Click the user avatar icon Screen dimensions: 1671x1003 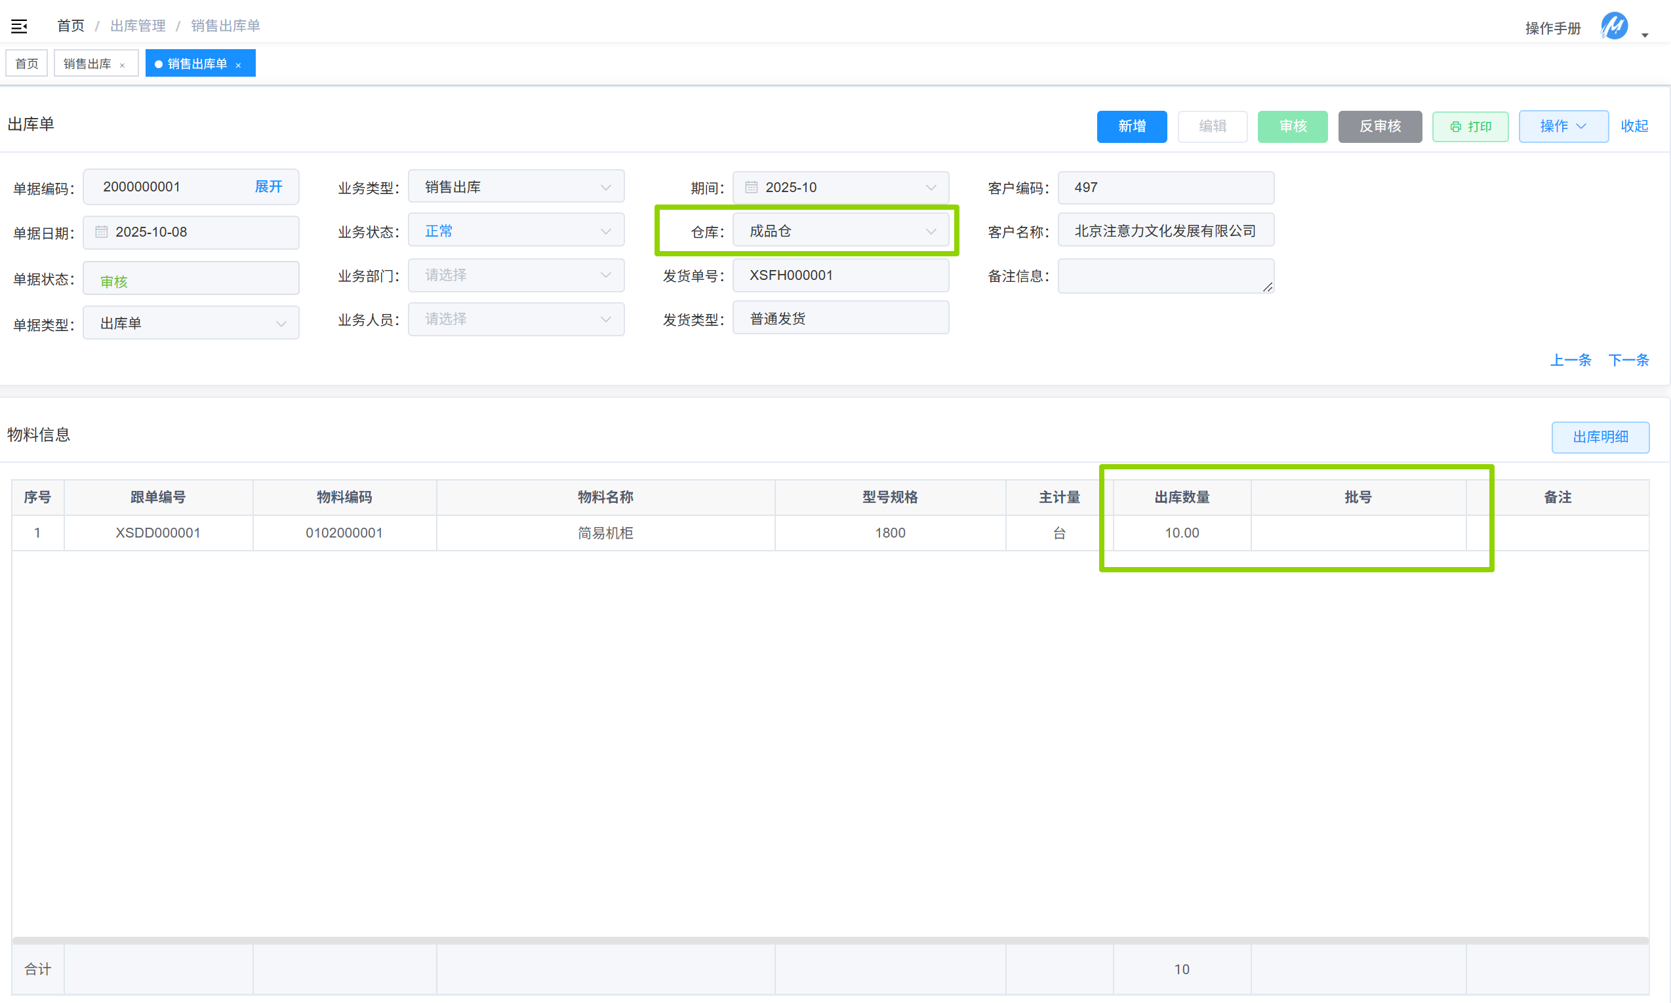click(1613, 26)
